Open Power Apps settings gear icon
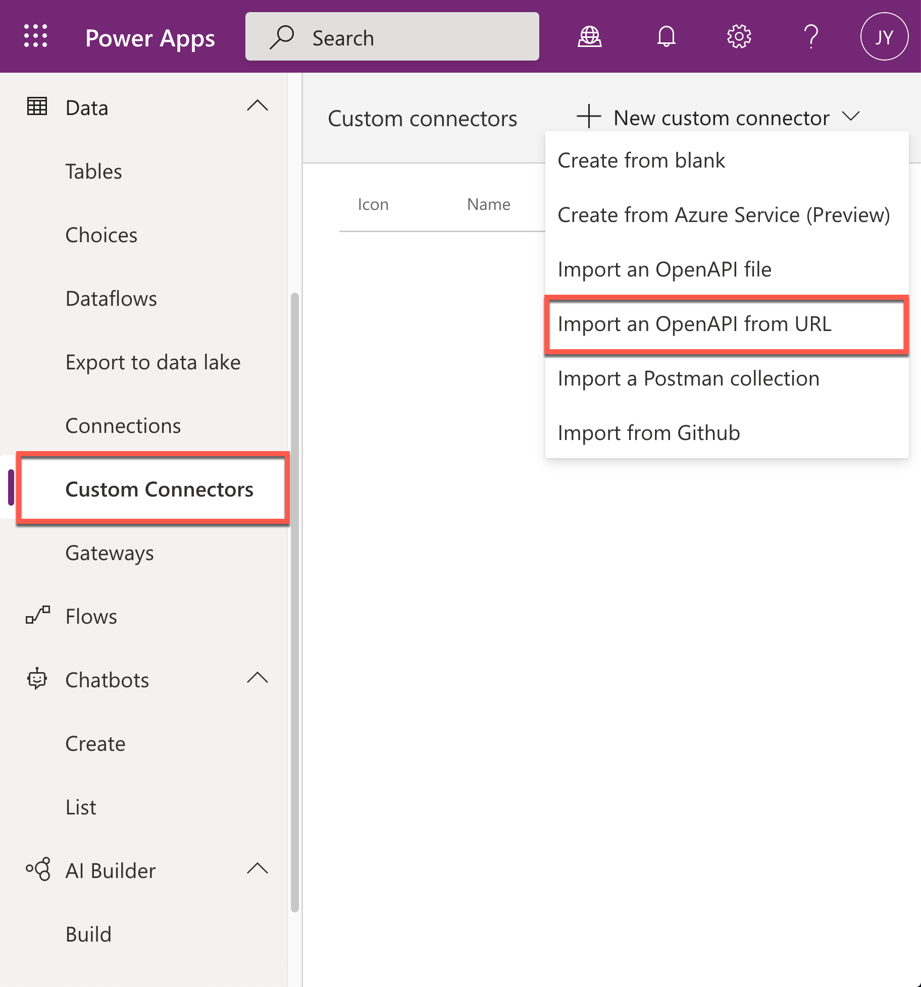921x987 pixels. pyautogui.click(x=738, y=36)
